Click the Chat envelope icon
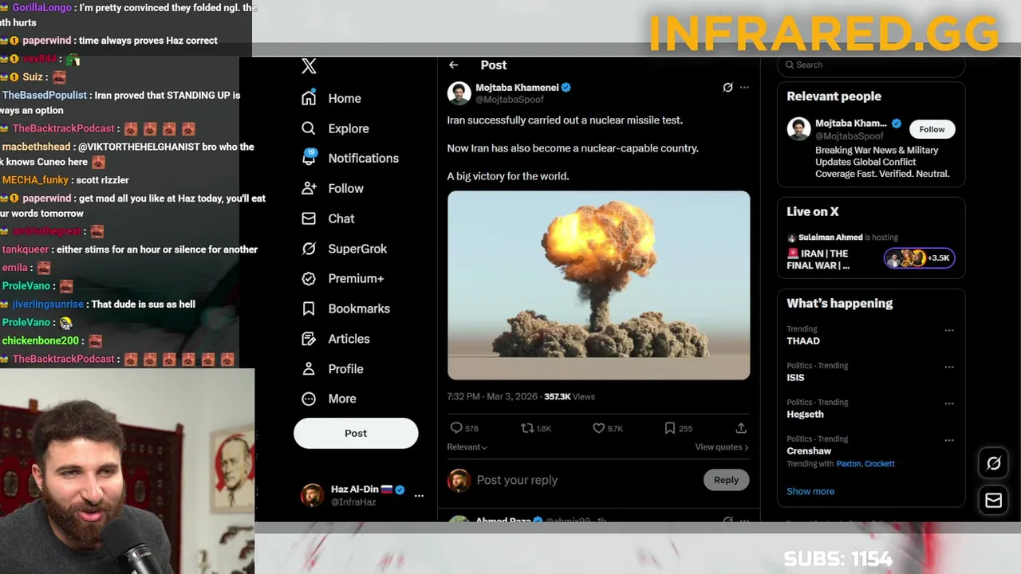1021x574 pixels. coord(309,218)
